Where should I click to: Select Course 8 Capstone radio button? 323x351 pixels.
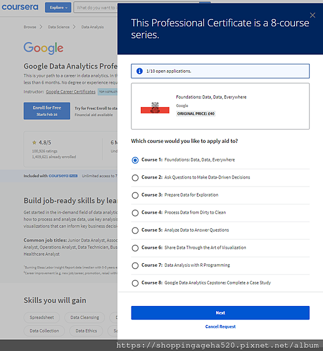tap(135, 283)
